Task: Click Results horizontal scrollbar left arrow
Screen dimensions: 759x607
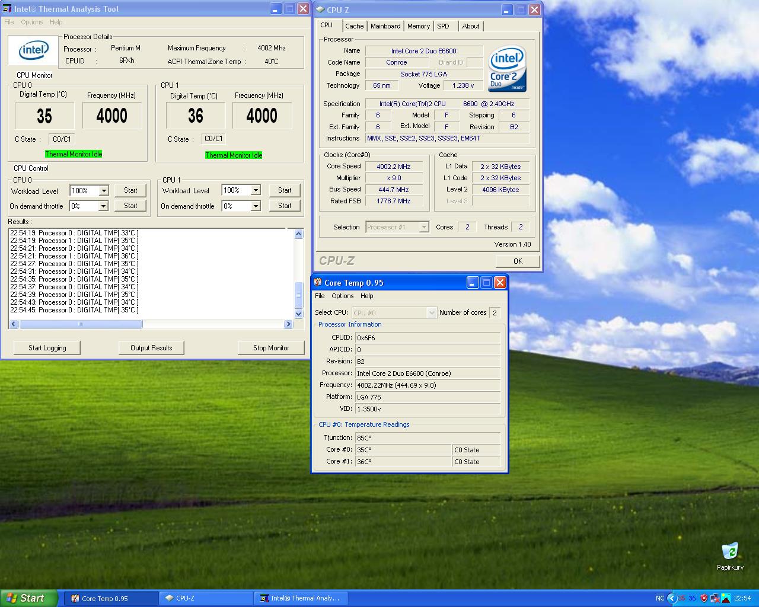Action: click(14, 324)
